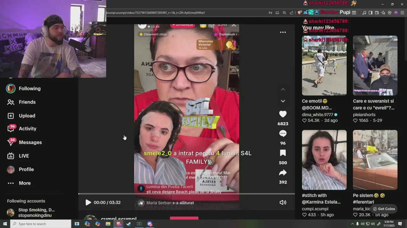Click the Upload plus icon

[11, 116]
